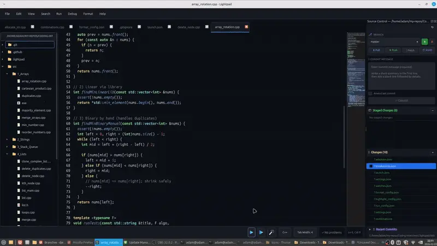Screen dimensions: 437x246
Task: Click the file icon of cartesian_product.cpp
Action: coord(19,89)
